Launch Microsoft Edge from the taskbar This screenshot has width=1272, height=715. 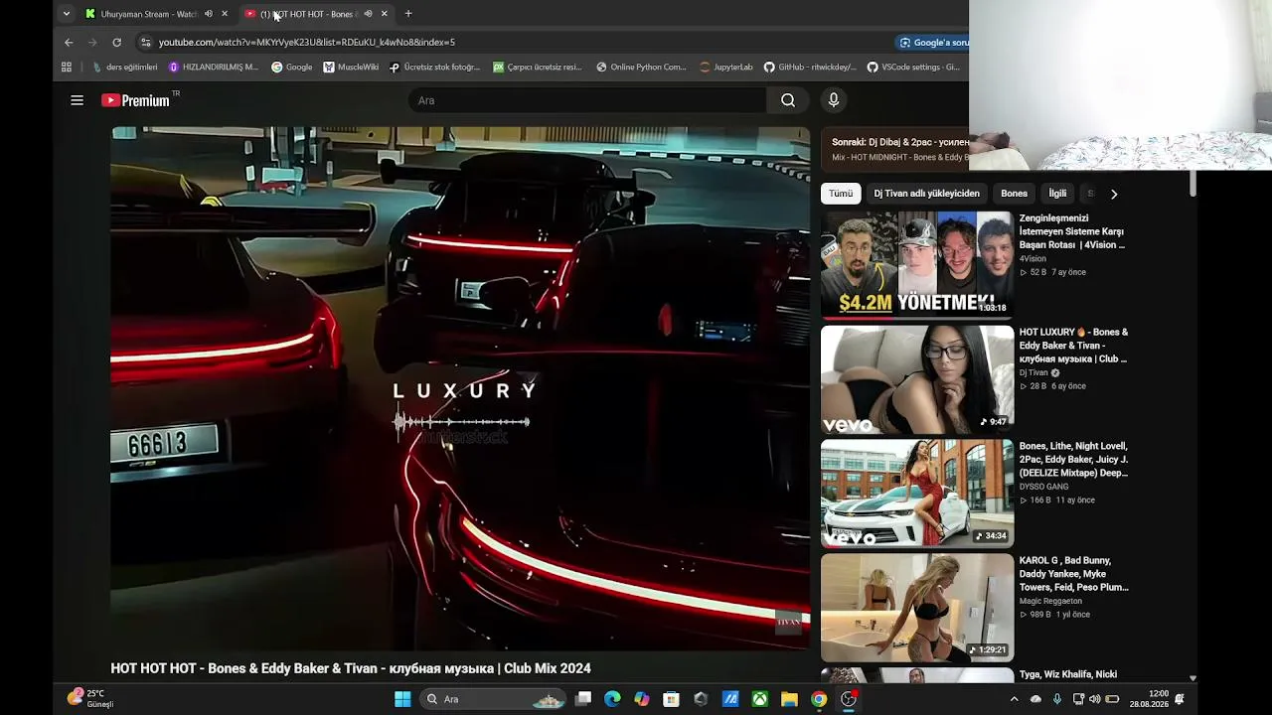click(x=612, y=699)
